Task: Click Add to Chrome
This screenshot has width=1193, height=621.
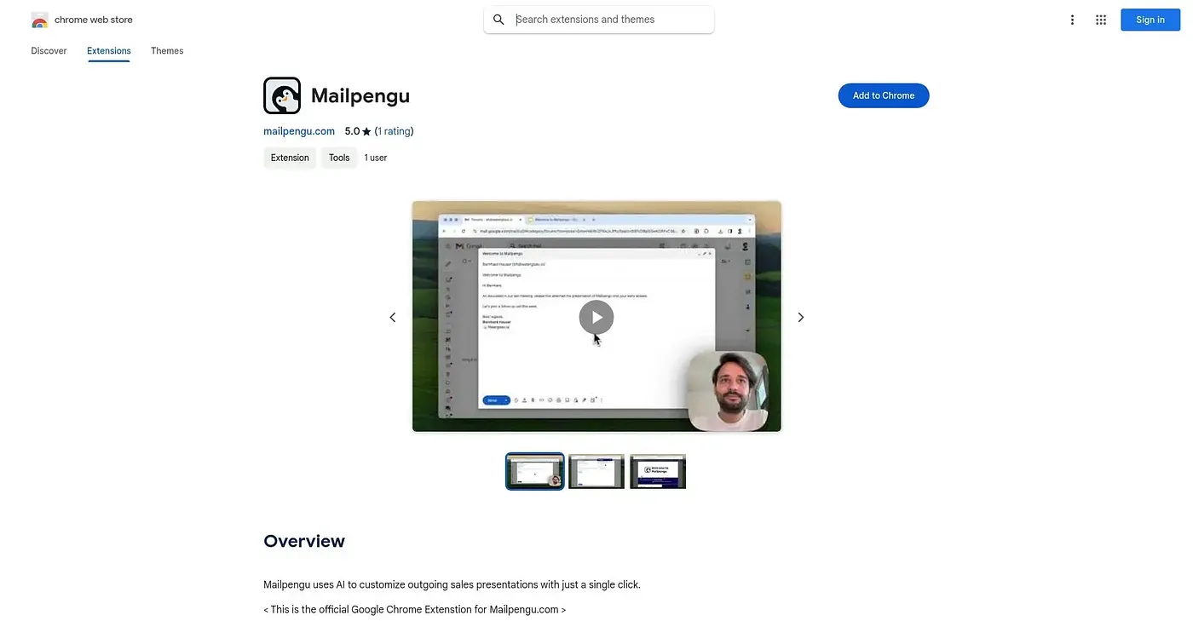Action: (884, 95)
